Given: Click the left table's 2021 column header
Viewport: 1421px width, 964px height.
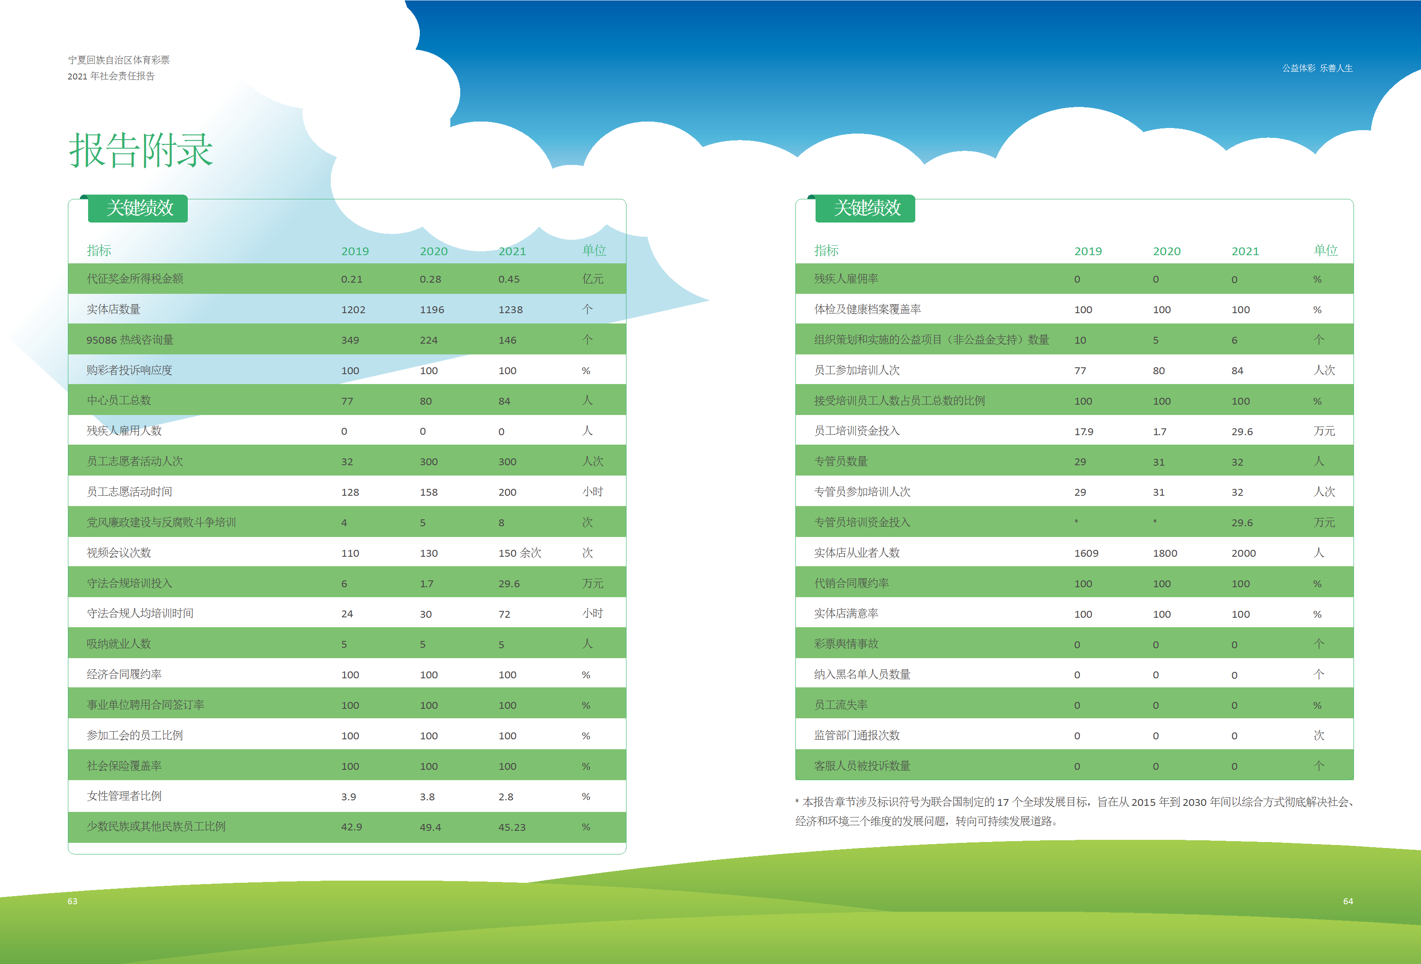Looking at the screenshot, I should click(x=512, y=251).
